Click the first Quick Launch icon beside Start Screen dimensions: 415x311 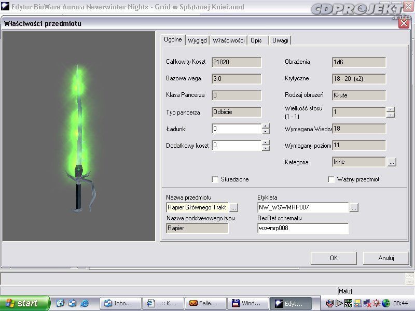(x=60, y=303)
